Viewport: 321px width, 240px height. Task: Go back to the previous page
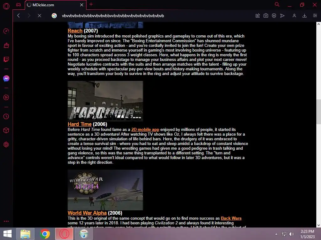pyautogui.click(x=18, y=16)
